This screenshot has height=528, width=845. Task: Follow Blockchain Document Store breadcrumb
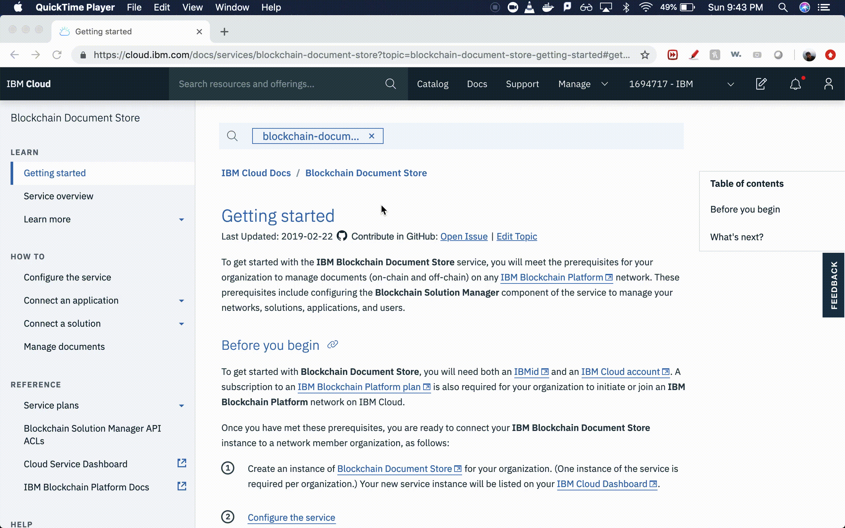coord(366,173)
